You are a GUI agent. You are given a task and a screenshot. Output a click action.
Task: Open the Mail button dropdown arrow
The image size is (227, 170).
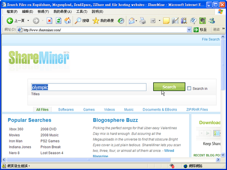pyautogui.click(x=136, y=21)
